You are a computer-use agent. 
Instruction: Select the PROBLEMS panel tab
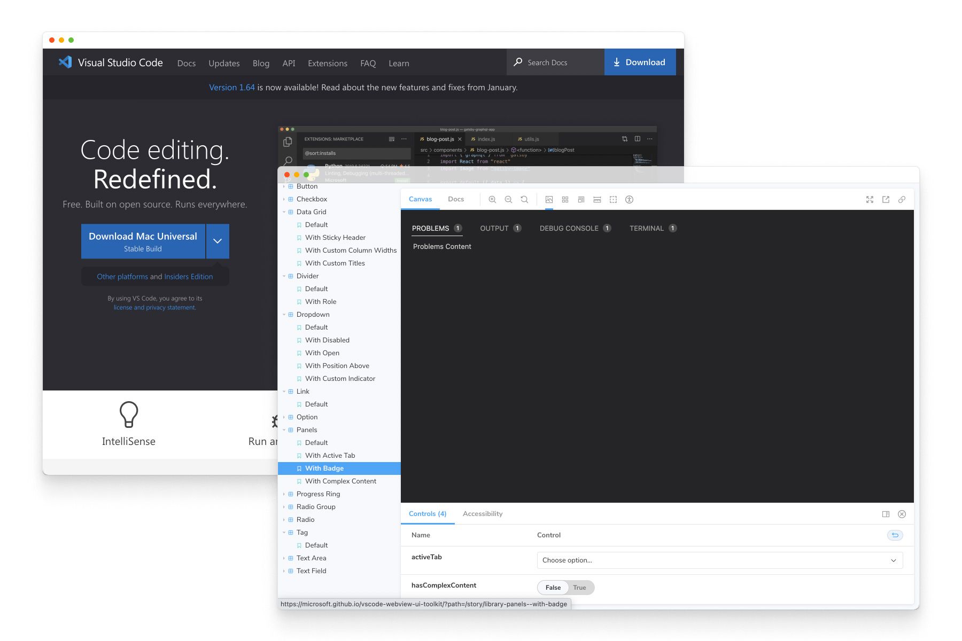coord(437,228)
